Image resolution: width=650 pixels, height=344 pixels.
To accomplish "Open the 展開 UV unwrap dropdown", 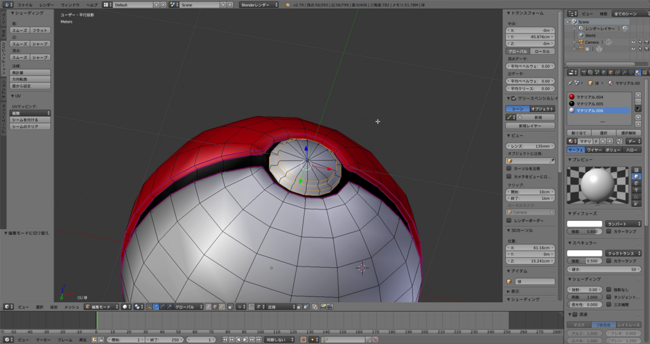I will pos(30,112).
